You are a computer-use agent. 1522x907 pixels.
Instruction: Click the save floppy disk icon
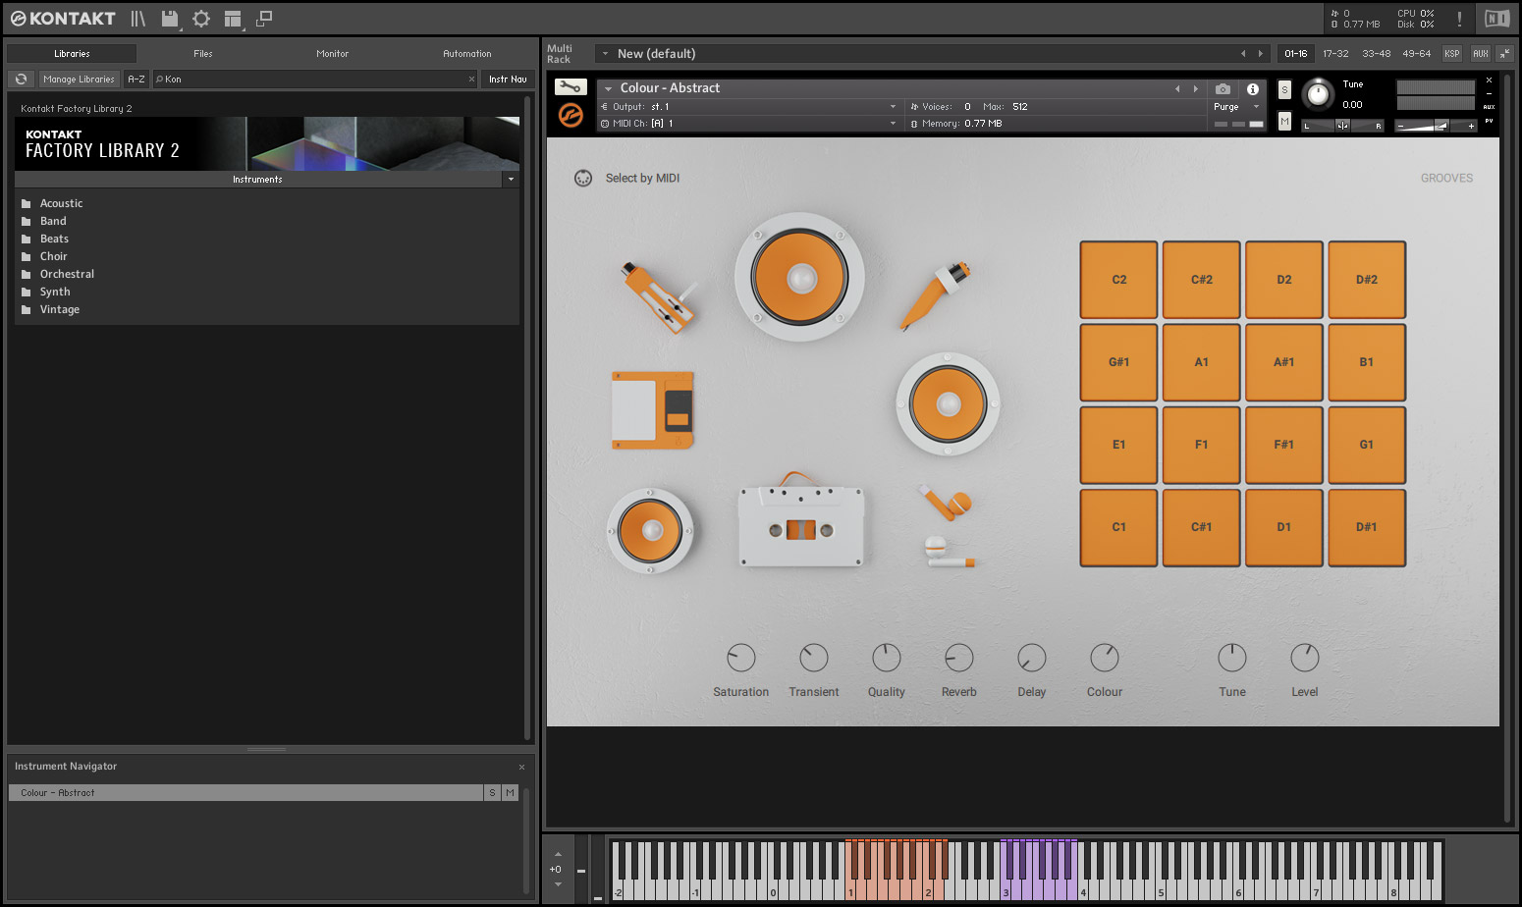[x=170, y=19]
